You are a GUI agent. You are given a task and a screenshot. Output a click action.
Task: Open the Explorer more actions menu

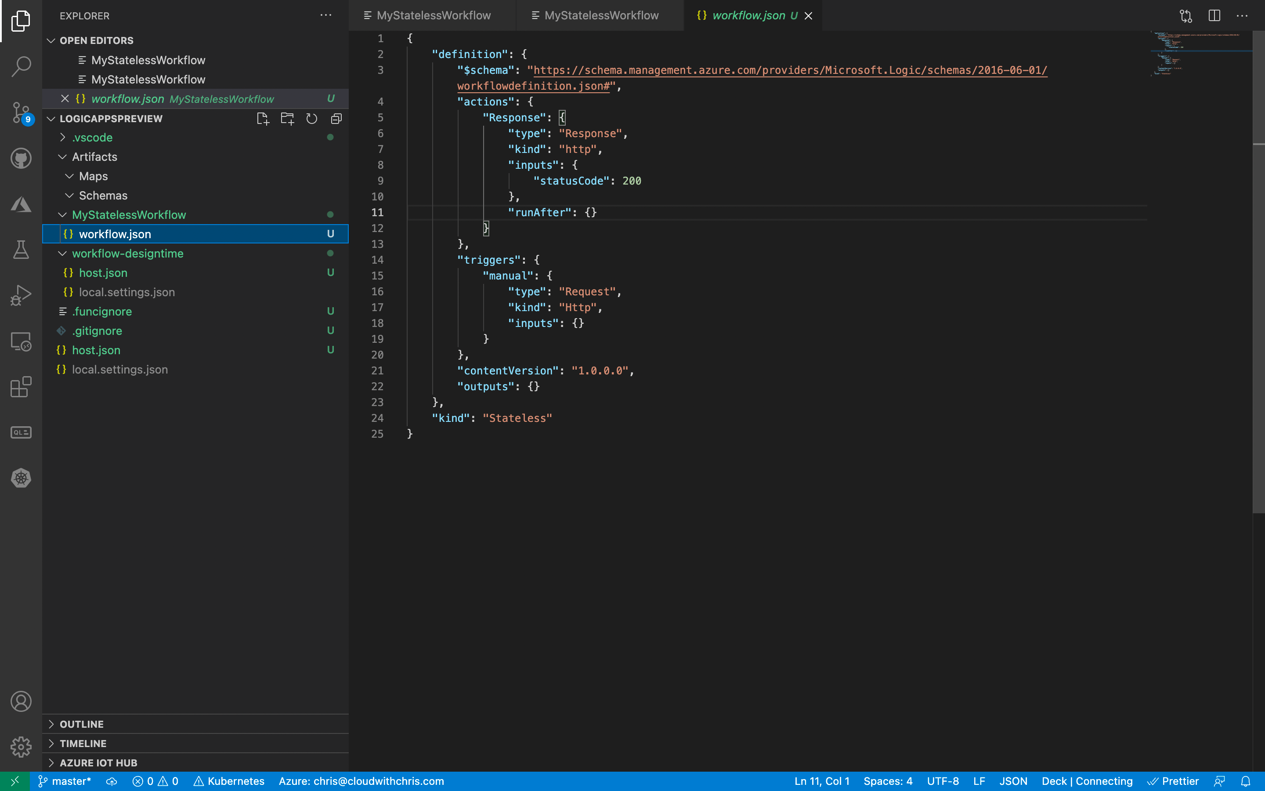pyautogui.click(x=325, y=15)
